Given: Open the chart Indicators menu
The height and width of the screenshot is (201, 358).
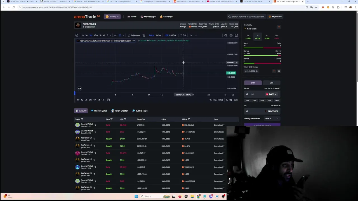Looking at the screenshot, I should 134,35.
